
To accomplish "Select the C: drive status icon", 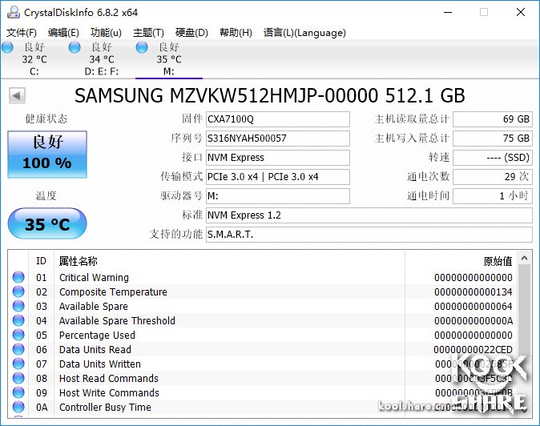I will point(7,47).
